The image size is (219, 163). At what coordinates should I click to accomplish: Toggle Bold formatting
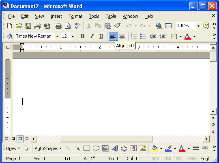coord(83,36)
